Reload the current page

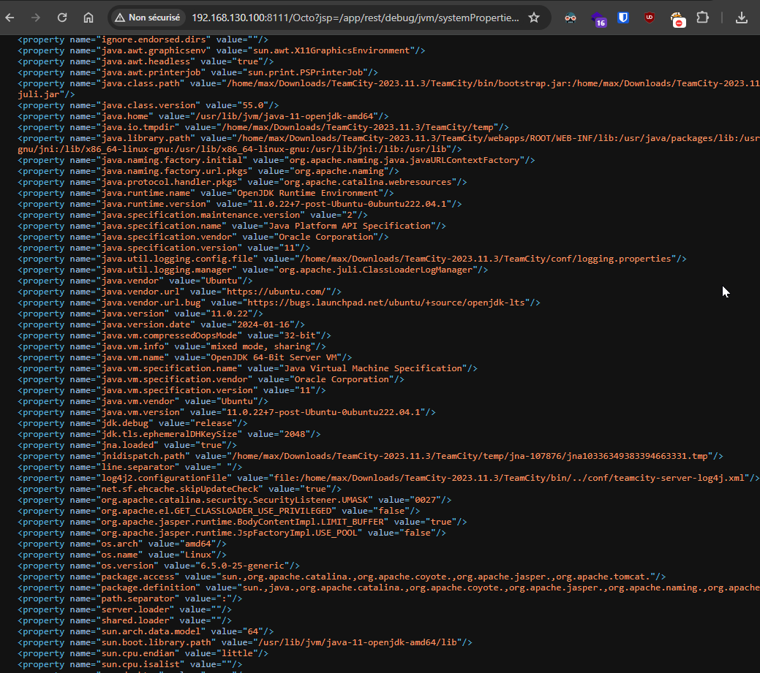tap(62, 18)
